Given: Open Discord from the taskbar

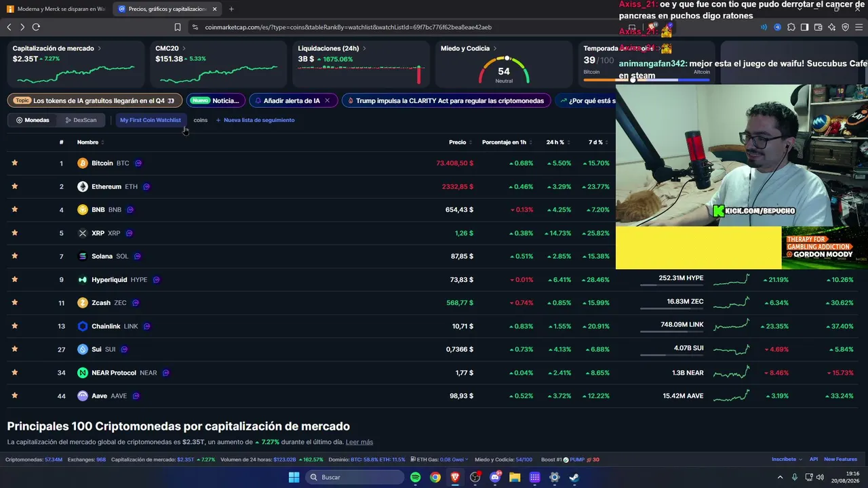Looking at the screenshot, I should [x=495, y=477].
